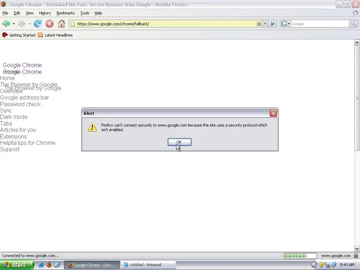Launch Internet Explorer from quick launch

pyautogui.click(x=41, y=265)
